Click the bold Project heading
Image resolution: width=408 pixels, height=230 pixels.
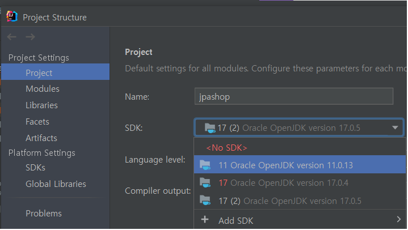click(138, 52)
